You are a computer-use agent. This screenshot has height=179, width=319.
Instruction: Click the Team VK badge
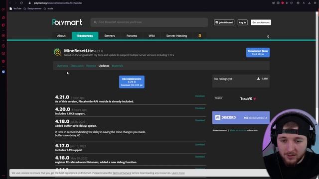219,98
